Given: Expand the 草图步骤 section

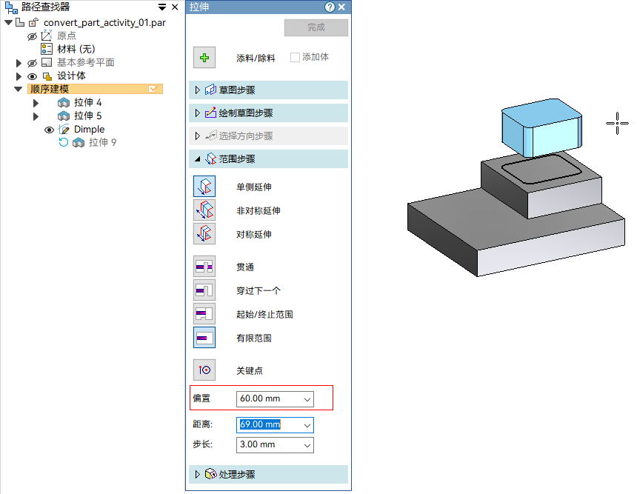Looking at the screenshot, I should [x=198, y=90].
